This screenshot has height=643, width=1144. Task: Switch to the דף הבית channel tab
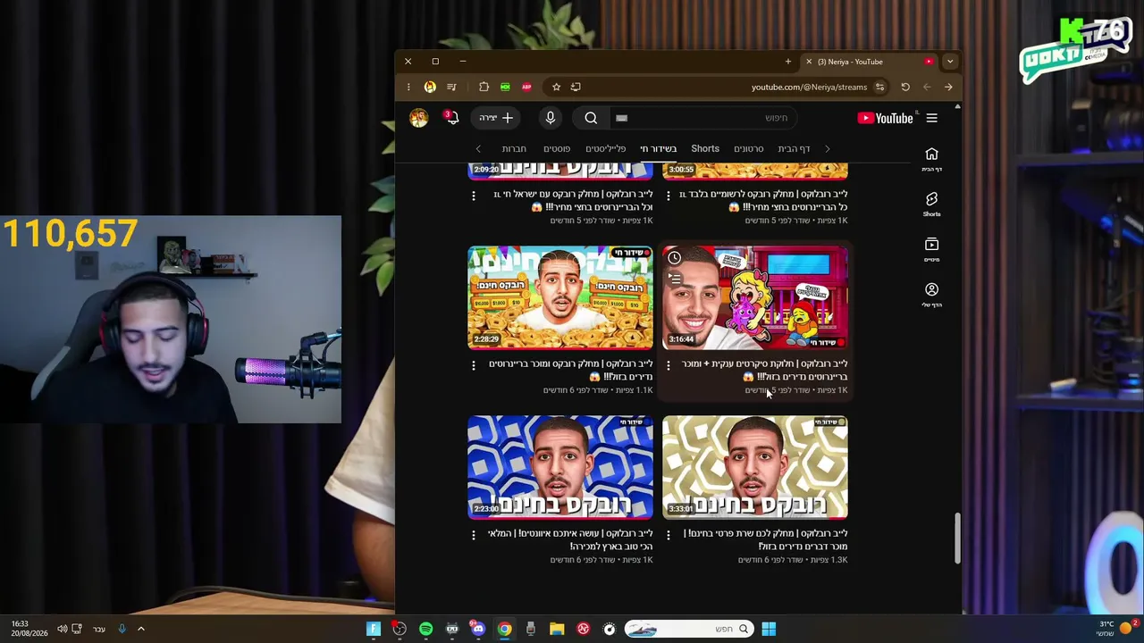point(794,148)
